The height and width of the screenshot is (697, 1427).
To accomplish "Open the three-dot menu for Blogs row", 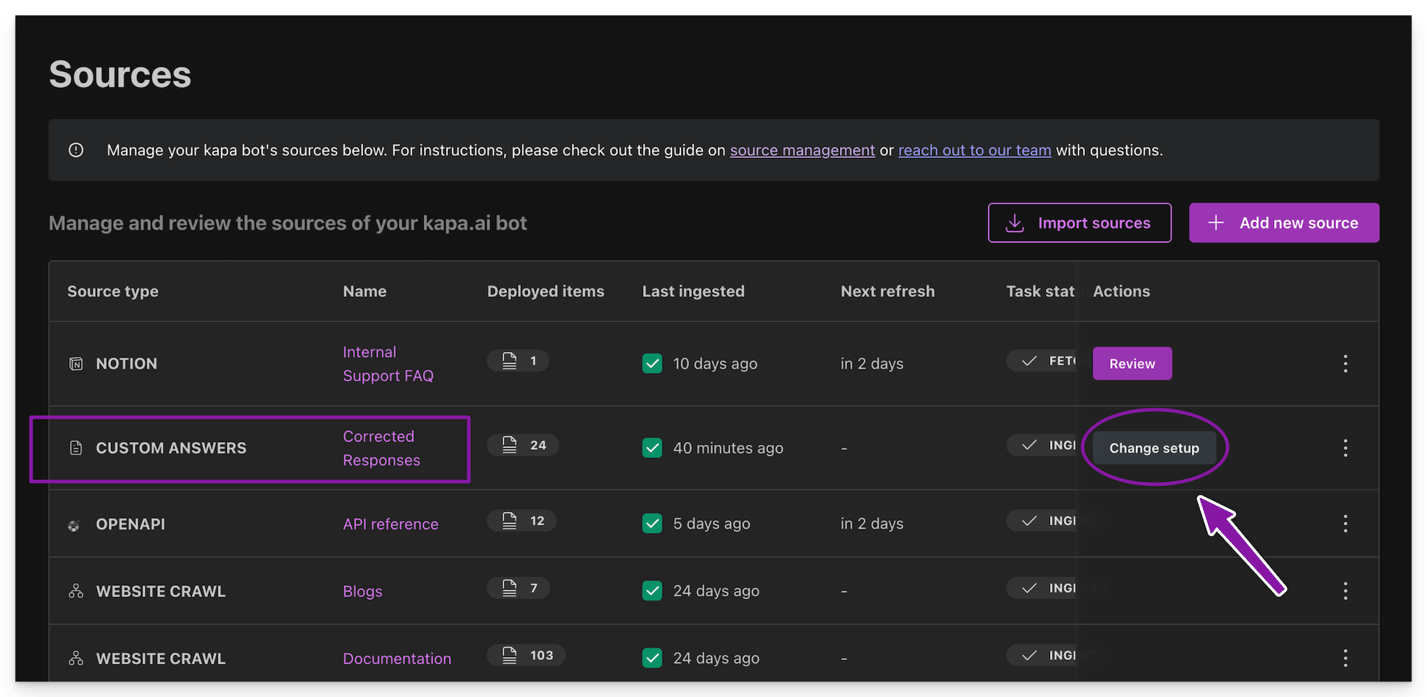I will pyautogui.click(x=1345, y=591).
